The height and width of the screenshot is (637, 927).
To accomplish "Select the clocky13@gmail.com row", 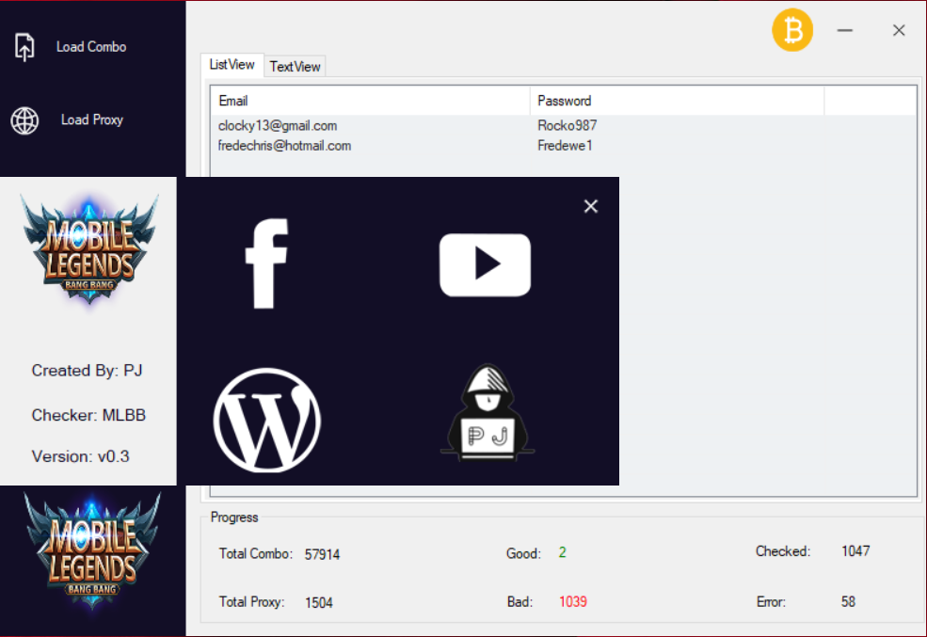I will (x=563, y=125).
